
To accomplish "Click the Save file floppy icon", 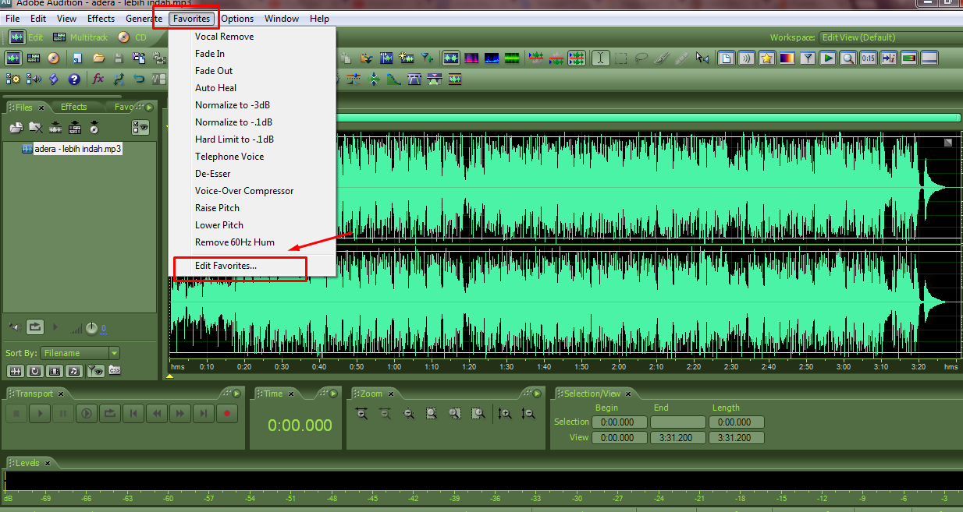I will [x=119, y=58].
